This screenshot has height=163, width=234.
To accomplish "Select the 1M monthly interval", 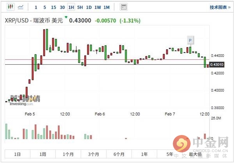I will click(106, 7).
